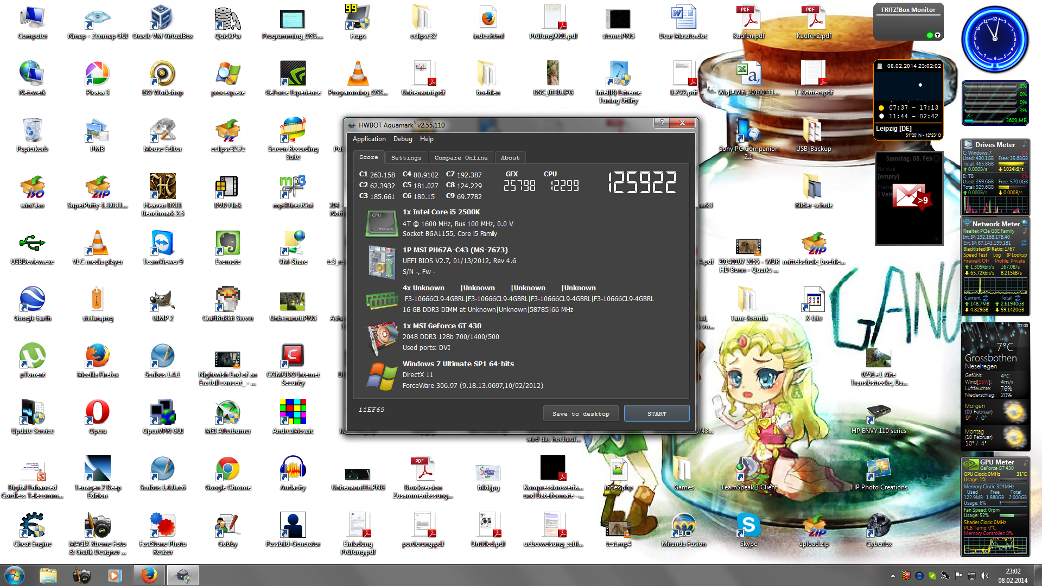The image size is (1042, 586).
Task: Select the HP Photo Creations icon
Action: (879, 474)
